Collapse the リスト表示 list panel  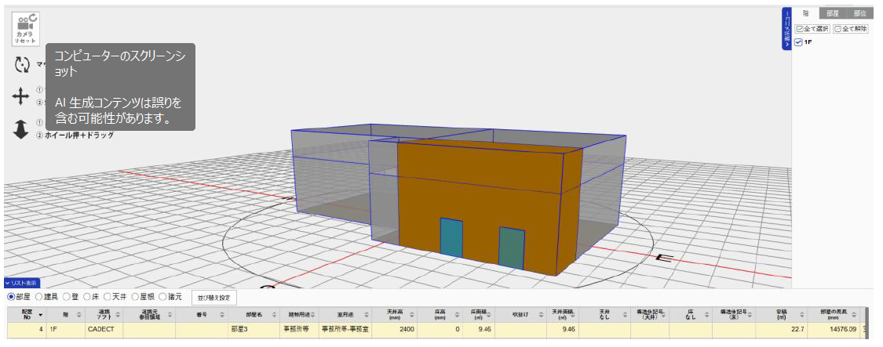pos(22,283)
